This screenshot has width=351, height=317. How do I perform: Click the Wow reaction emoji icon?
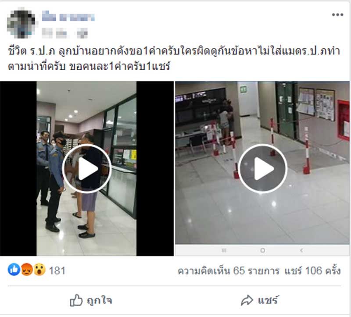(x=39, y=270)
